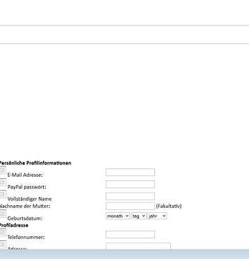Click the Adresse input field
The height and width of the screenshot is (259, 249).
138,246
